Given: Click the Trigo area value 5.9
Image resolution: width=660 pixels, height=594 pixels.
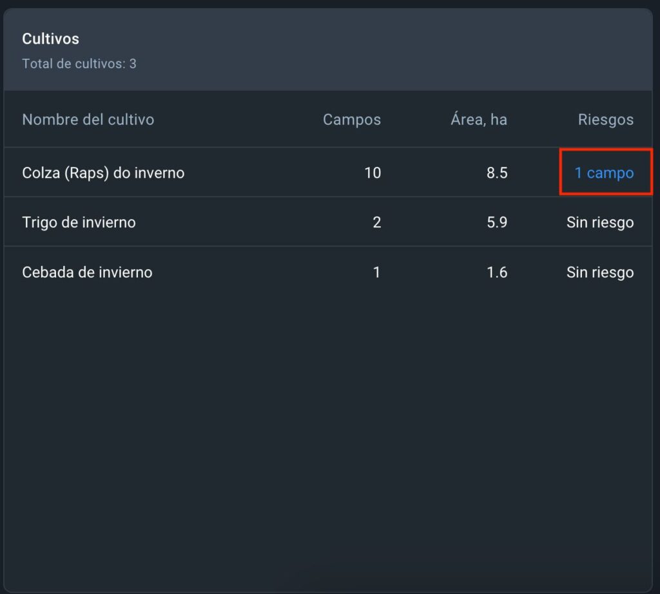Looking at the screenshot, I should point(496,222).
